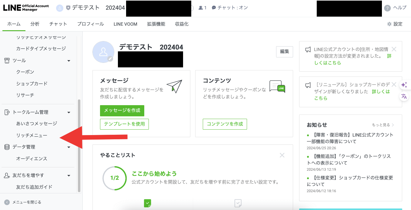The width and height of the screenshot is (411, 210).
Task: Expand お知らせ with もっと見る
Action: pos(383,125)
